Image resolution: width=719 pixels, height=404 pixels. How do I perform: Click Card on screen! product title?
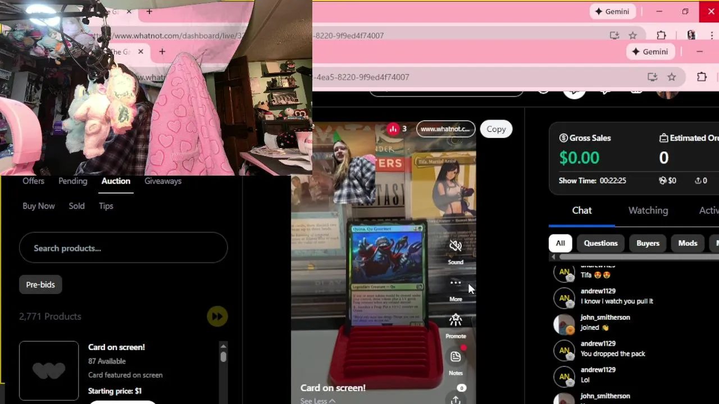[x=116, y=347]
